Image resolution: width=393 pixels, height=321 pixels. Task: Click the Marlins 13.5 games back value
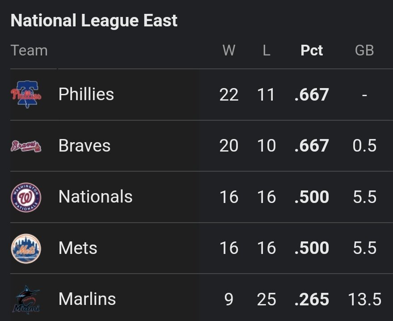(x=364, y=300)
